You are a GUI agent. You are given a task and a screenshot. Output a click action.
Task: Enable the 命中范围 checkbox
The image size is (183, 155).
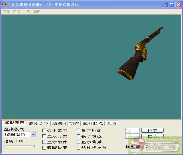(44, 131)
